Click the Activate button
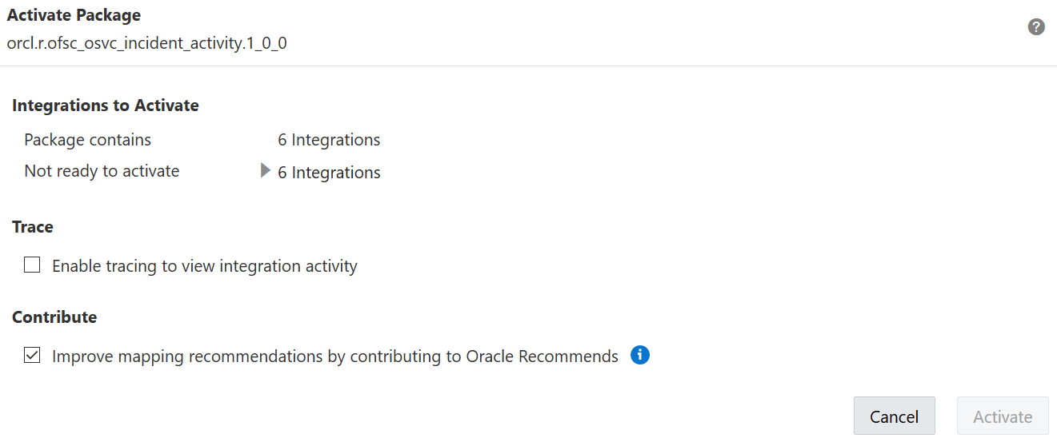 (x=1002, y=416)
